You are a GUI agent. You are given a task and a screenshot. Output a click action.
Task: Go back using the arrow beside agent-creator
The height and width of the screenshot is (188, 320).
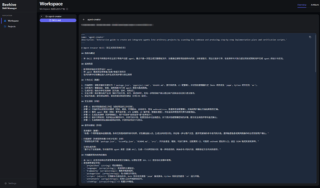coord(83,19)
